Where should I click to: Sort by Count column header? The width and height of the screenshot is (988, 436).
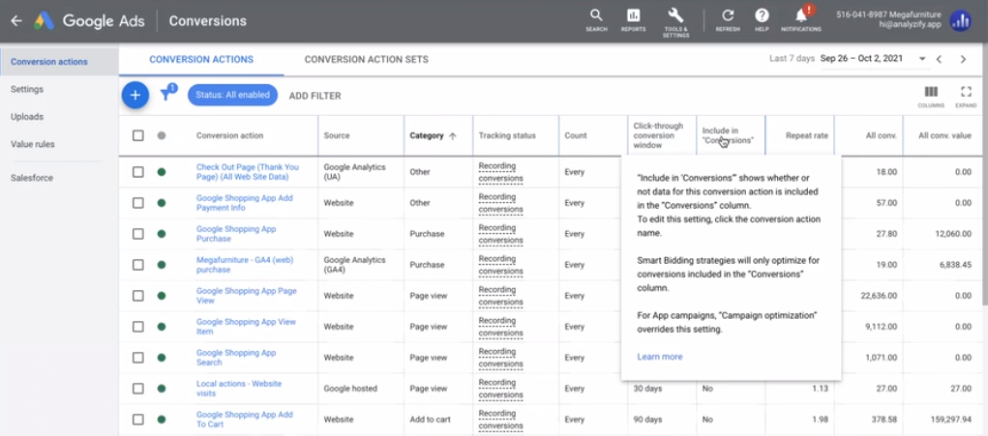pos(575,135)
